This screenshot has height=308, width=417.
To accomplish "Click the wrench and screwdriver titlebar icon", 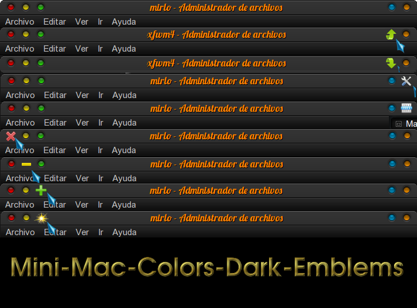I will pyautogui.click(x=406, y=81).
